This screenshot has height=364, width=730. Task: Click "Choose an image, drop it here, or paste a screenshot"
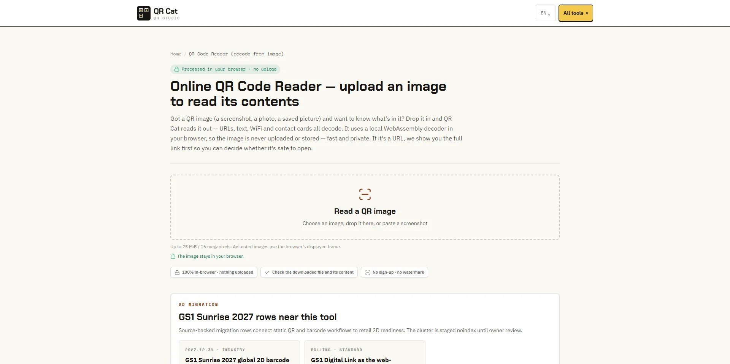coord(365,224)
